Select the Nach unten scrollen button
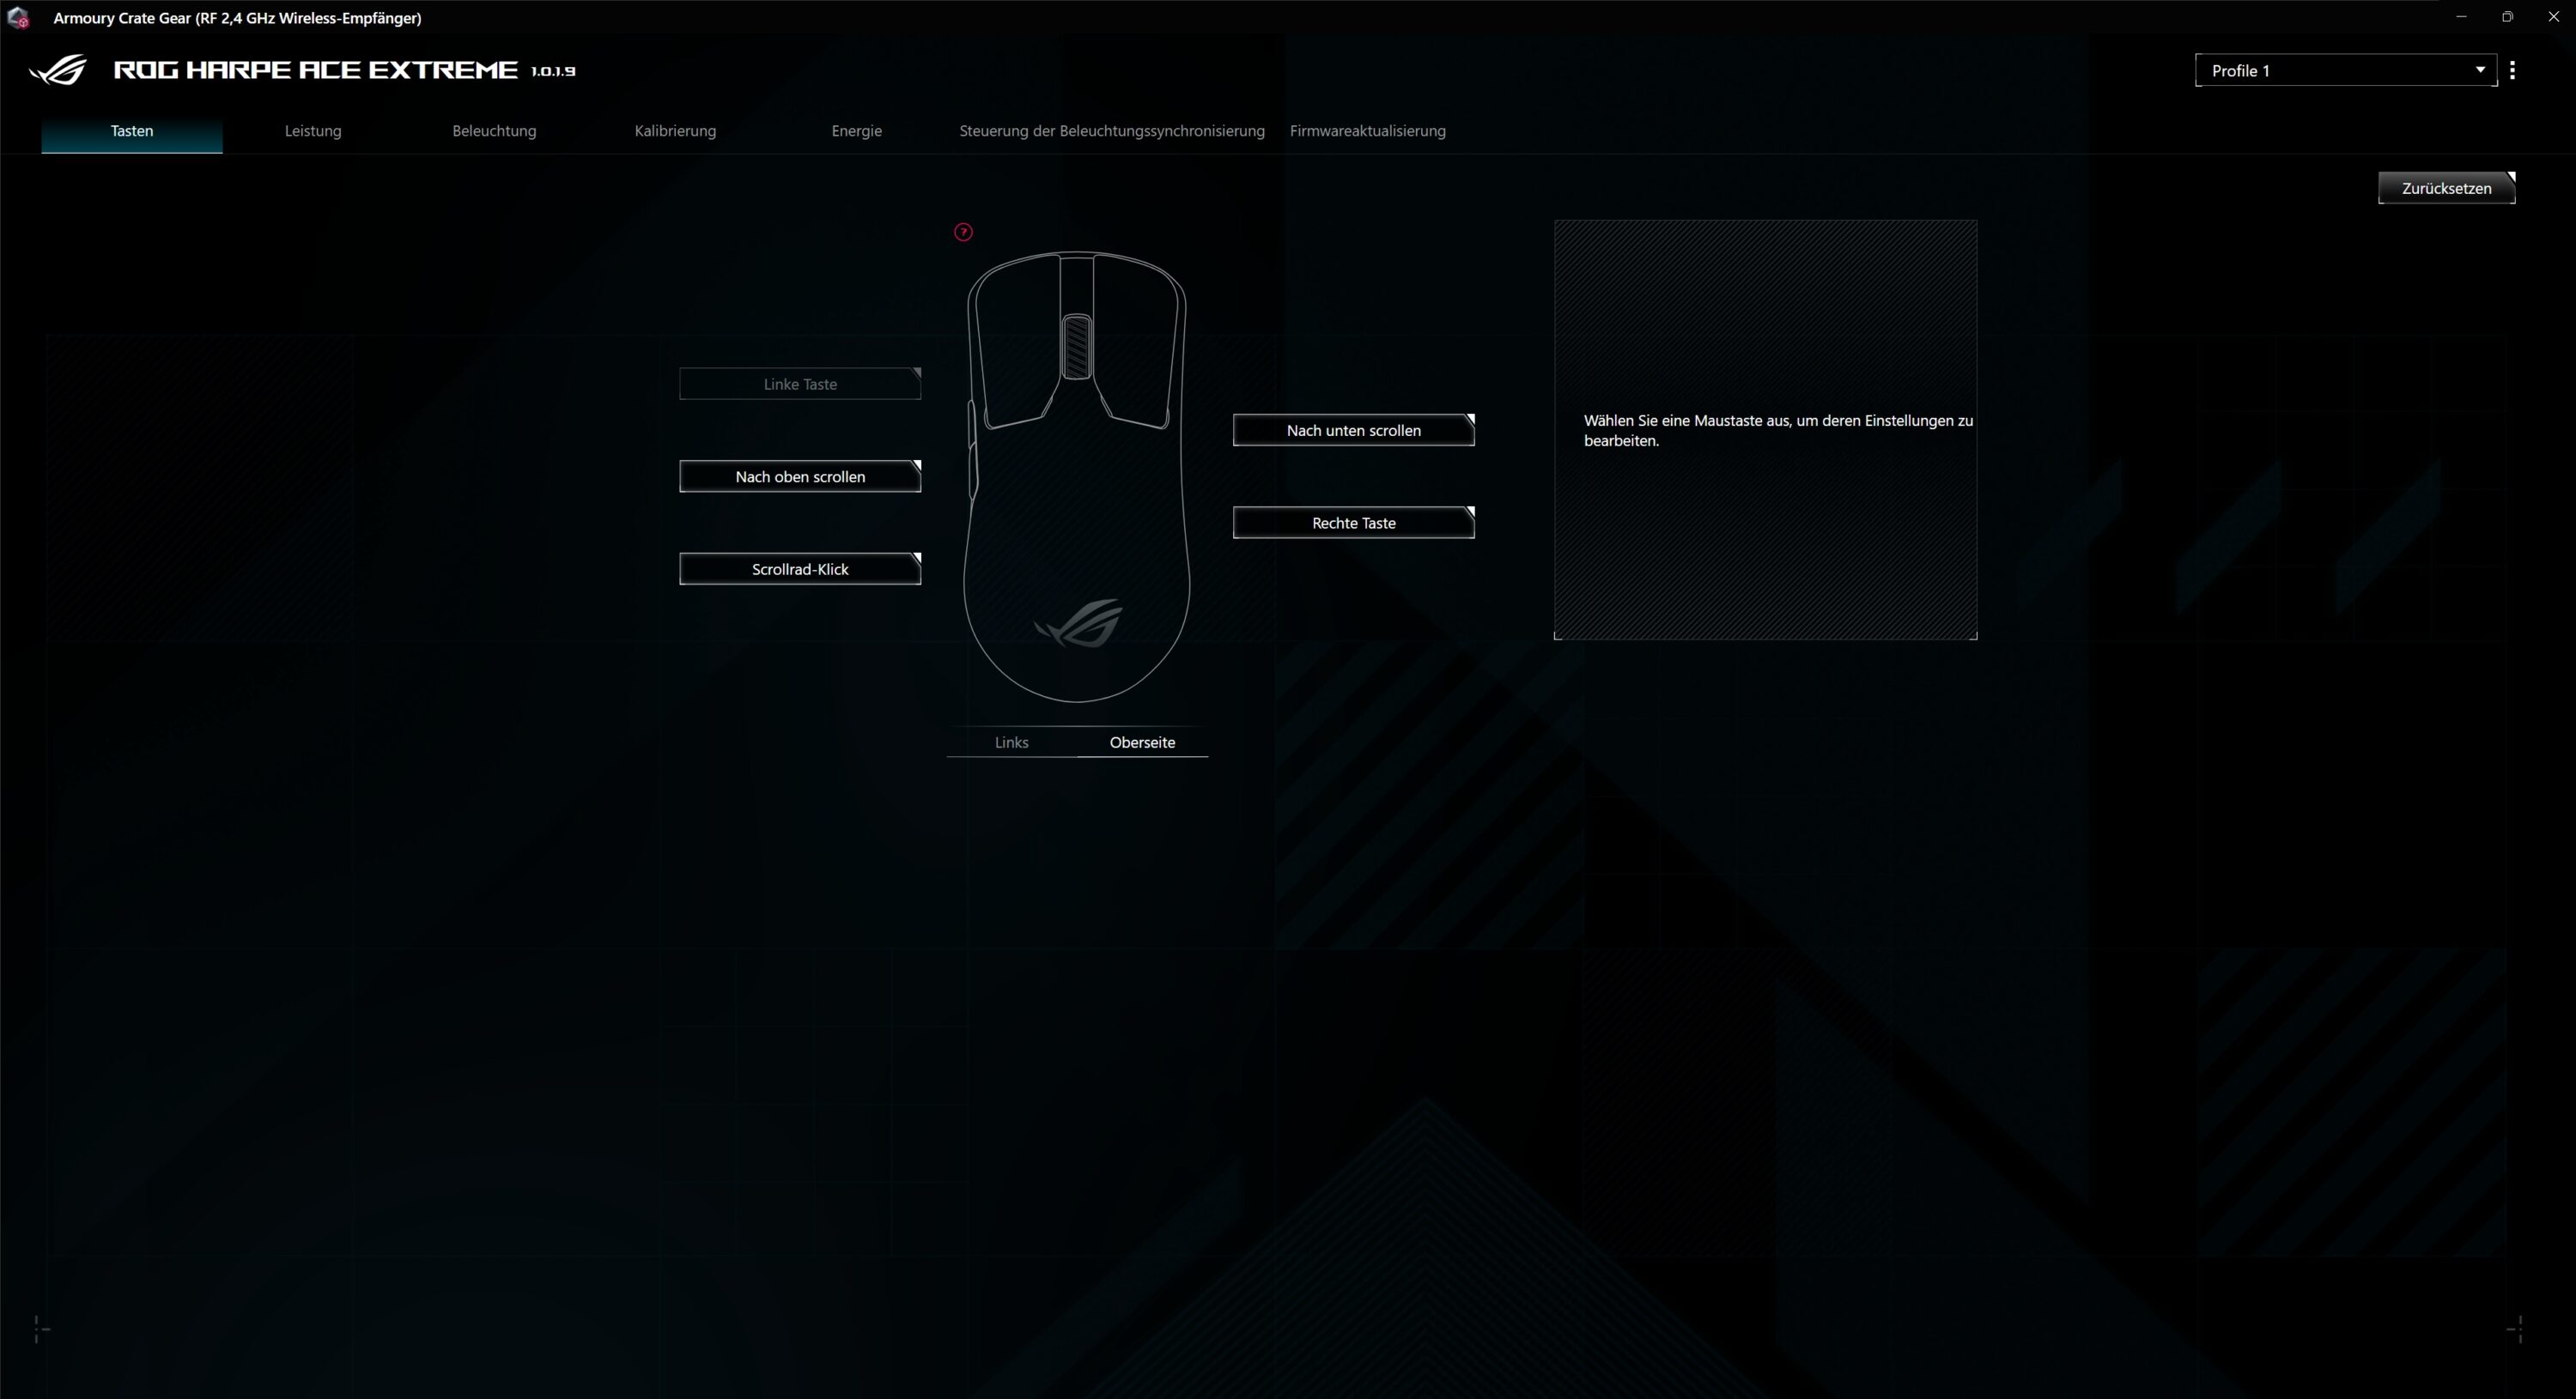The width and height of the screenshot is (2576, 1399). coord(1353,431)
